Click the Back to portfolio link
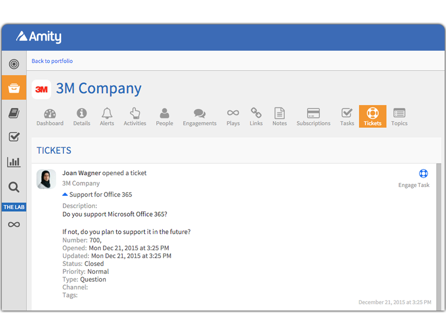 pos(52,61)
